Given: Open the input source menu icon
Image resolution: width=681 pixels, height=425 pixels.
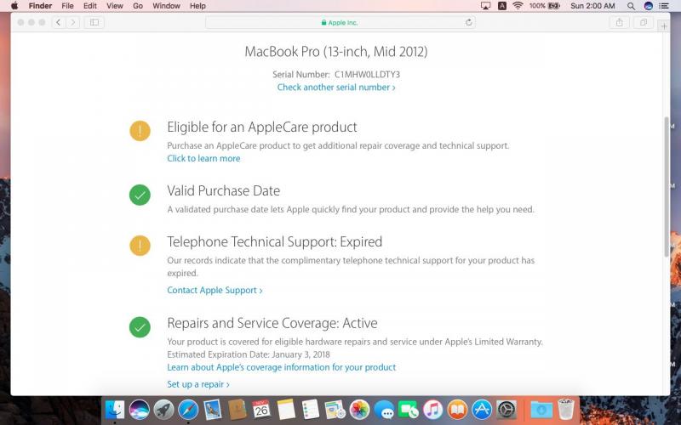Looking at the screenshot, I should point(501,6).
